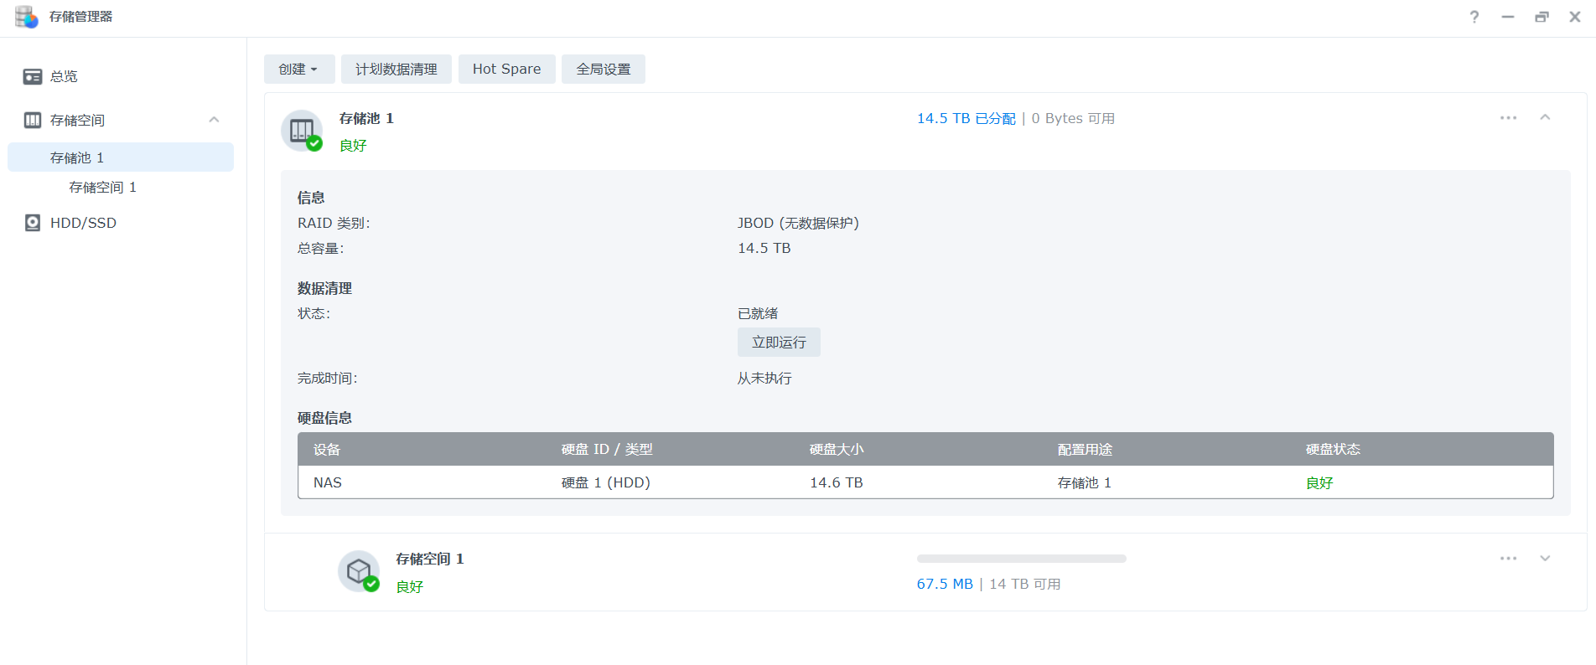
Task: Click the Storage Manager app icon
Action: pos(27,17)
